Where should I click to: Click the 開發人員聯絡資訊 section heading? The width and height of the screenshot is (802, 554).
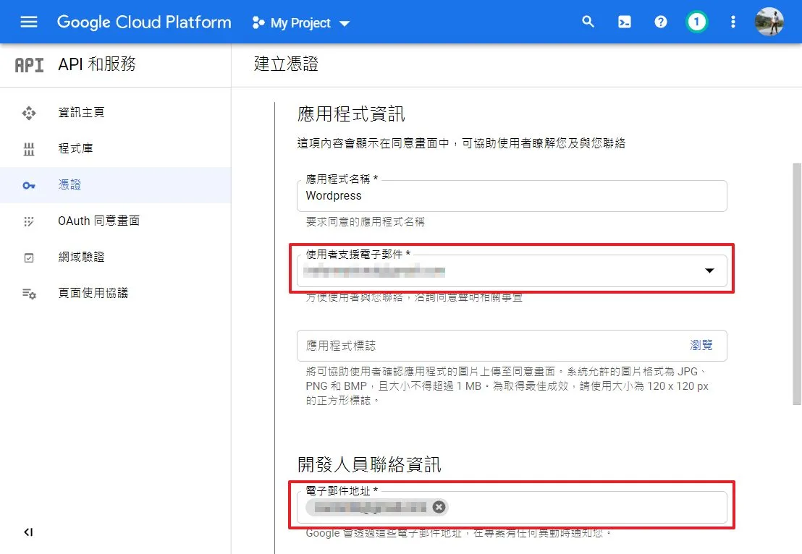[368, 464]
